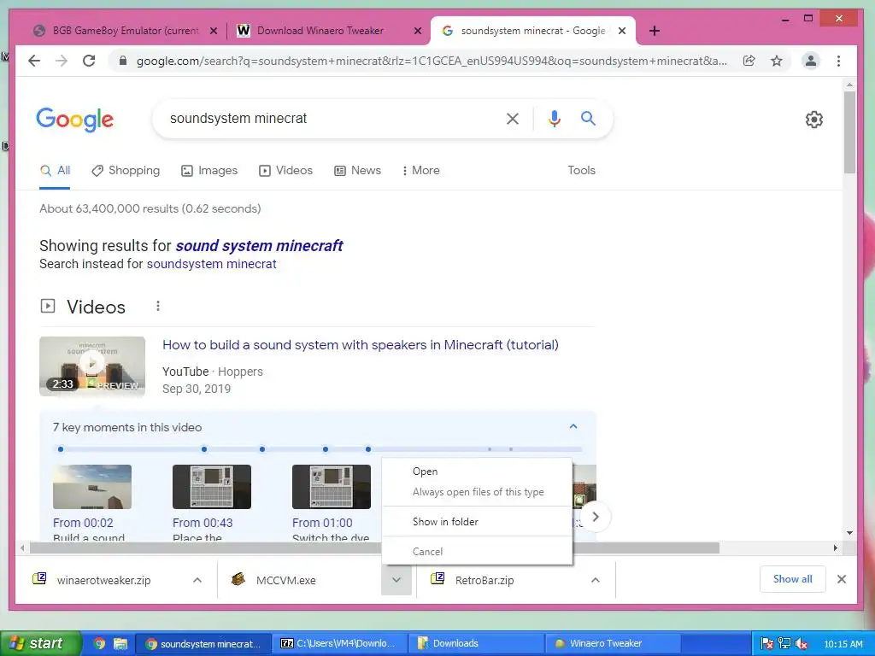Switch to the C:\Users\VM4\Downlo... taskbar window
The width and height of the screenshot is (875, 656).
340,643
